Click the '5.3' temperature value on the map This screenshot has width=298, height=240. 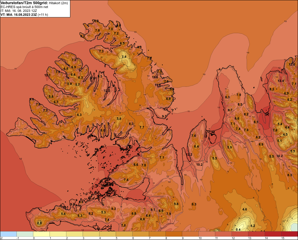pos(103,212)
